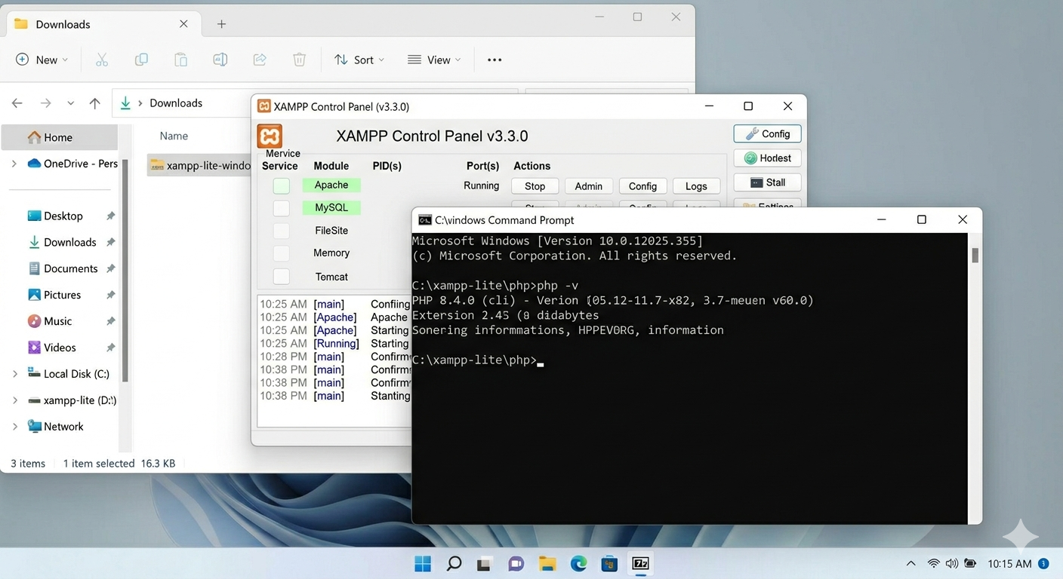Expand the Local Disk (C:) node

click(14, 373)
